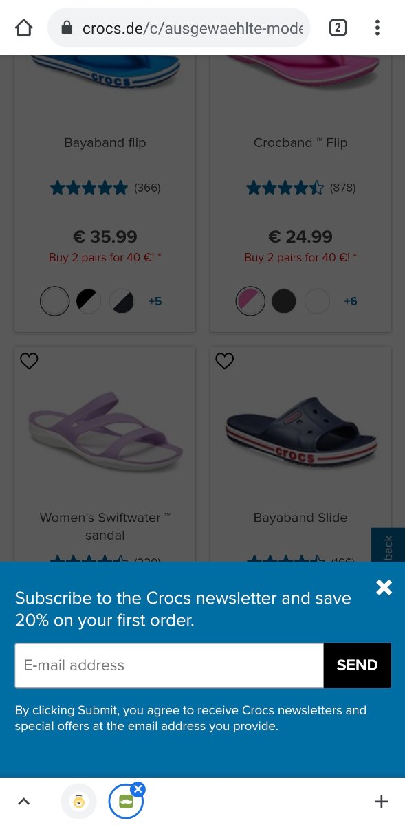The image size is (405, 825).
Task: Open the Feedback side tab
Action: (388, 545)
